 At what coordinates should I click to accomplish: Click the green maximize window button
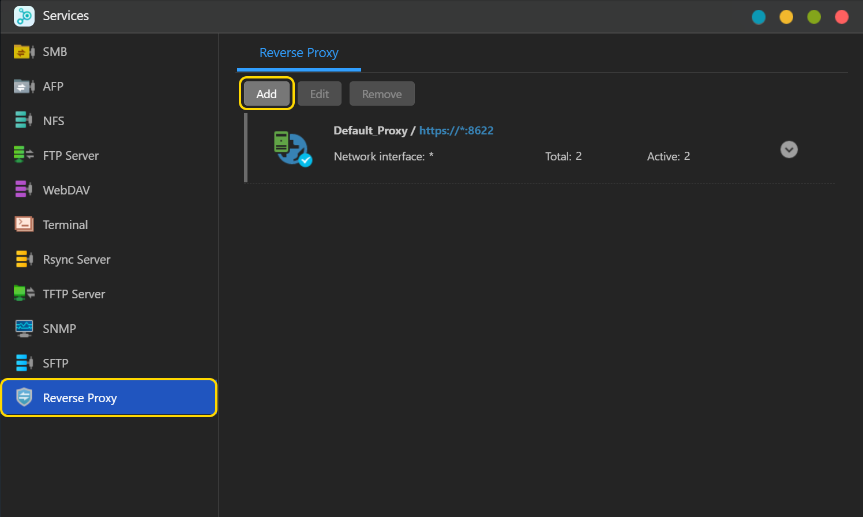(x=814, y=17)
